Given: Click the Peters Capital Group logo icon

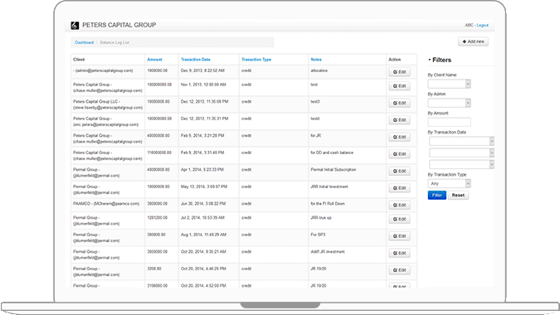Looking at the screenshot, I should pyautogui.click(x=75, y=26).
